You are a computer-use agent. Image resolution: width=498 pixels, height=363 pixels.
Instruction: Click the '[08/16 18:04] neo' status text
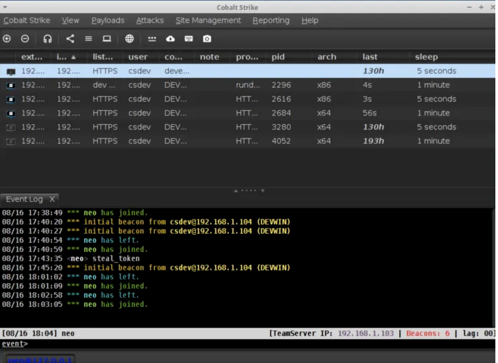(38, 333)
